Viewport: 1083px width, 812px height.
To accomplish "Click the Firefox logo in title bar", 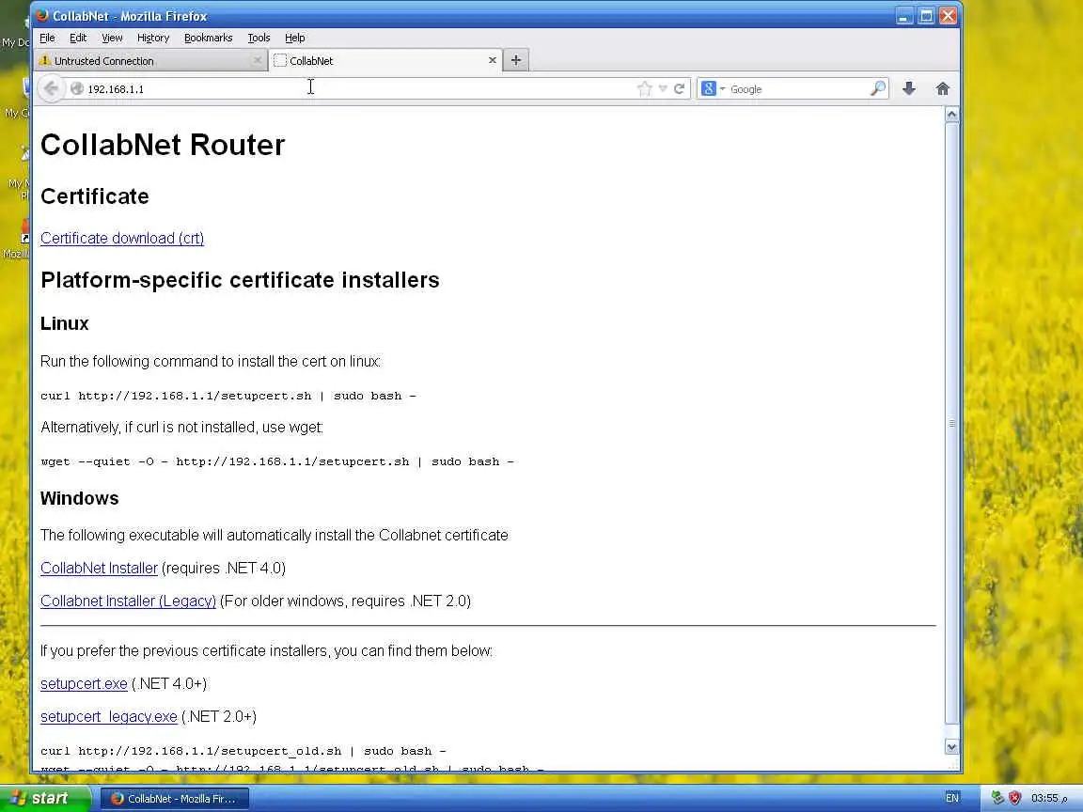I will click(42, 15).
